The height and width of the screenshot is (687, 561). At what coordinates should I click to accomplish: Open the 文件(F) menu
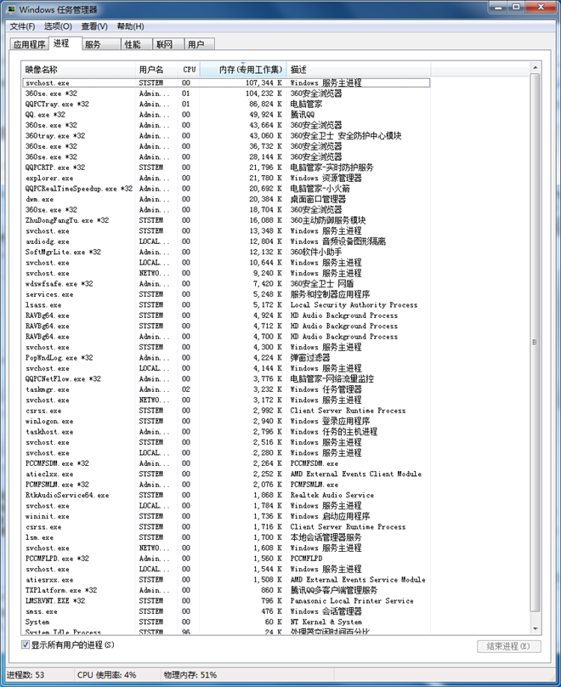pyautogui.click(x=22, y=26)
